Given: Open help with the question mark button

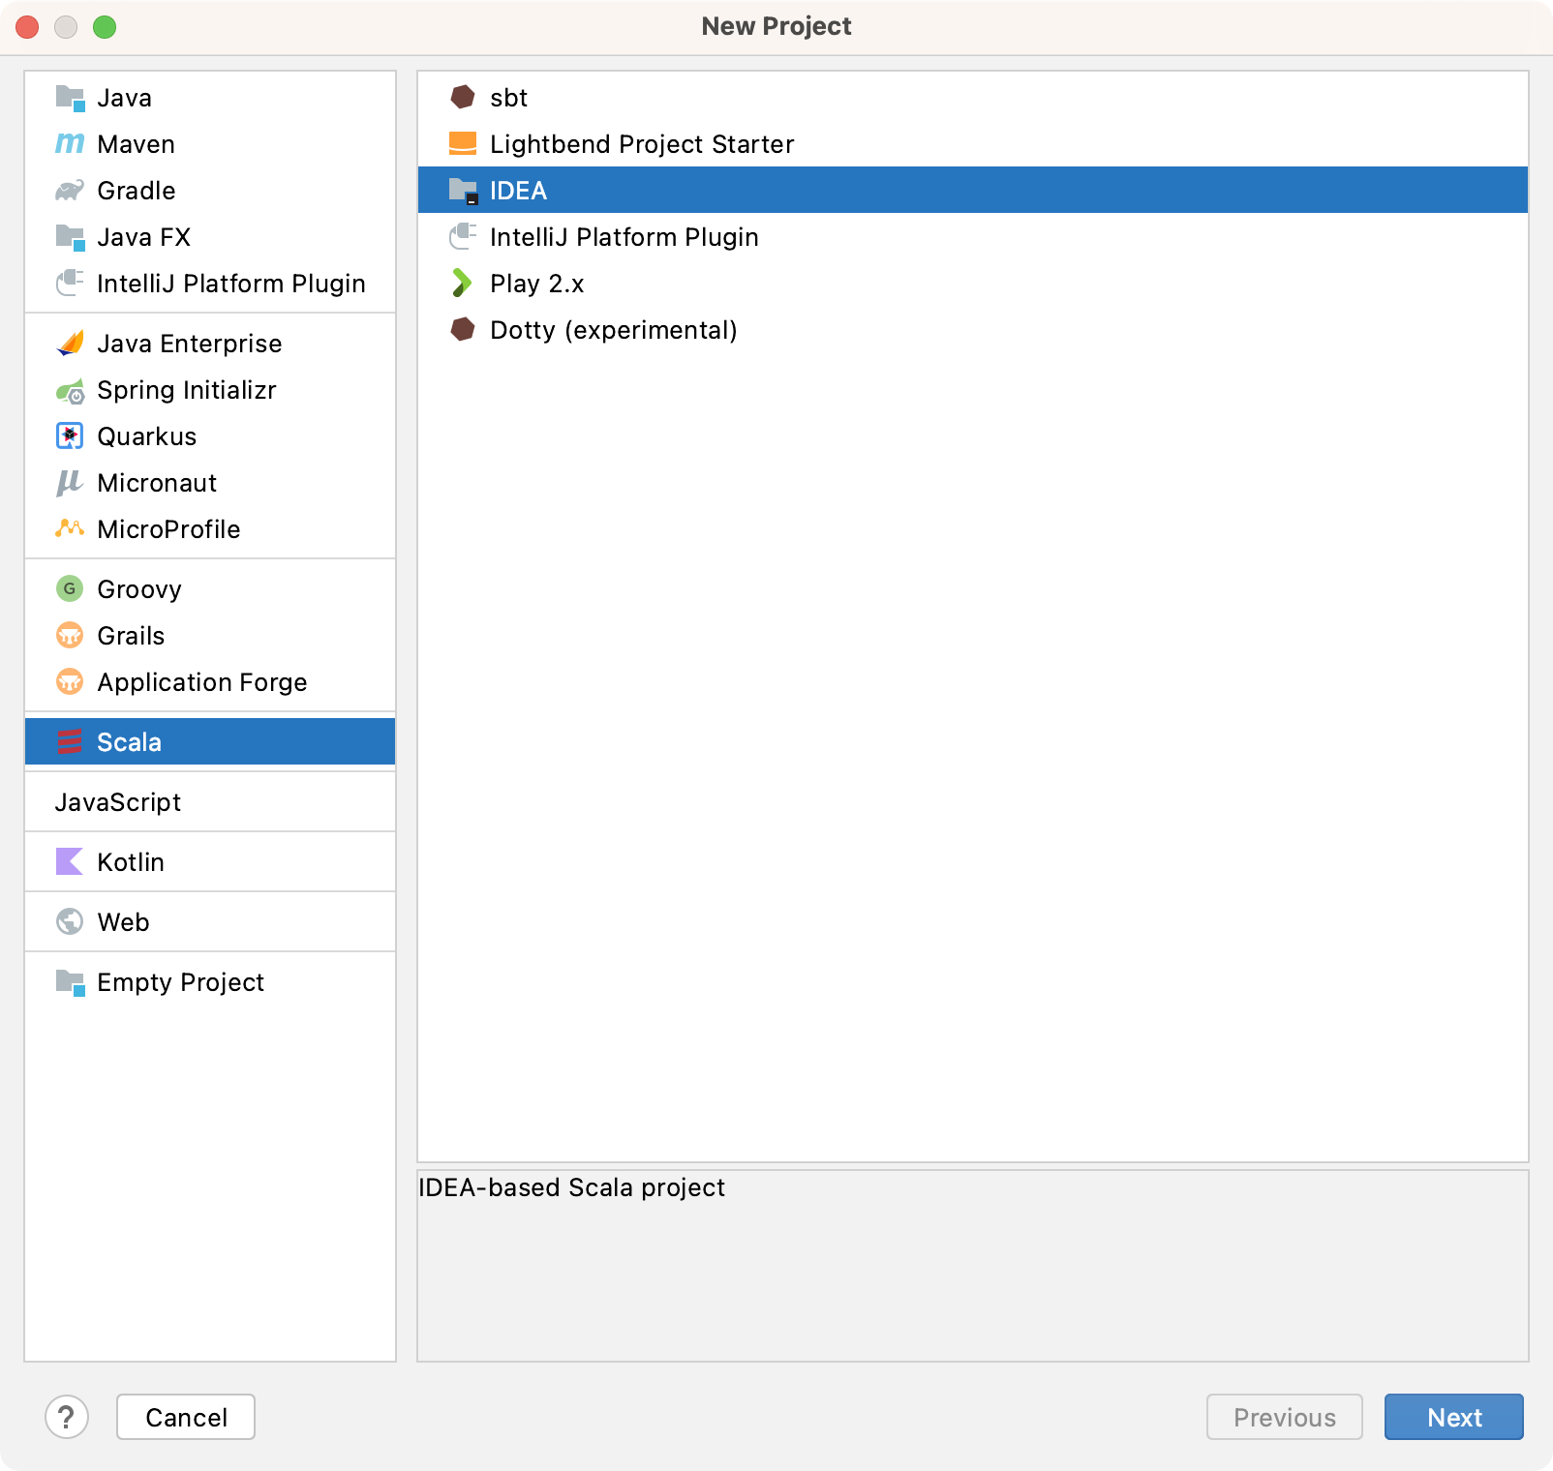Looking at the screenshot, I should (x=67, y=1417).
